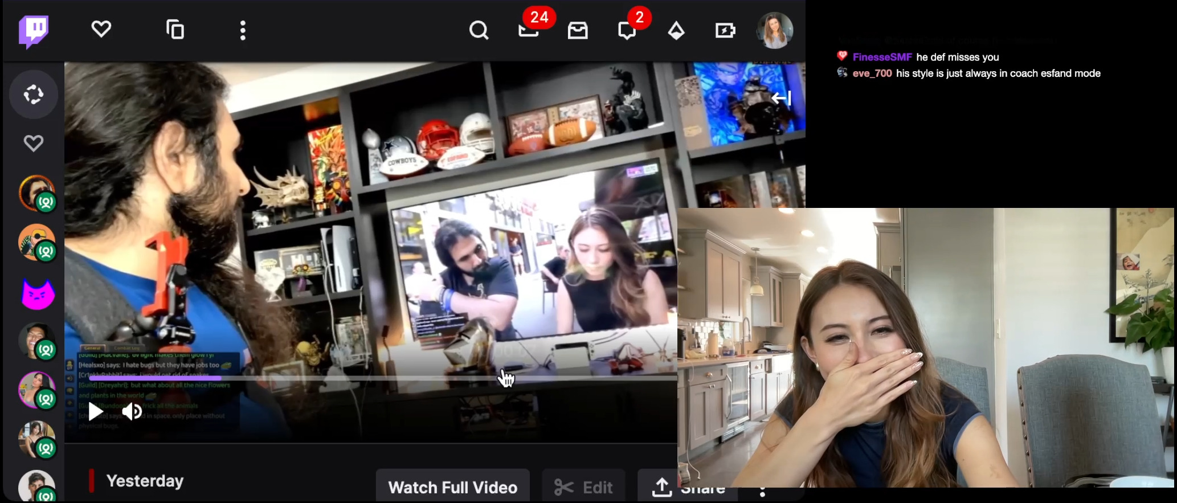Click the Share button
This screenshot has width=1177, height=503.
click(x=688, y=487)
